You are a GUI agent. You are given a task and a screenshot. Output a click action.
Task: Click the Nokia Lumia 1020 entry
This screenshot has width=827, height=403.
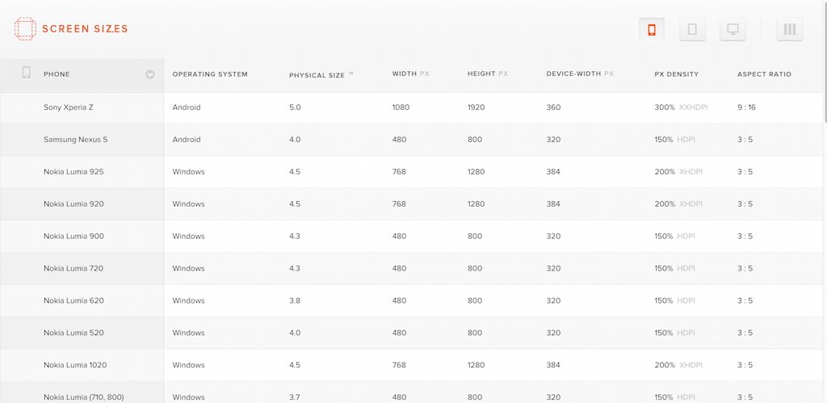click(75, 365)
